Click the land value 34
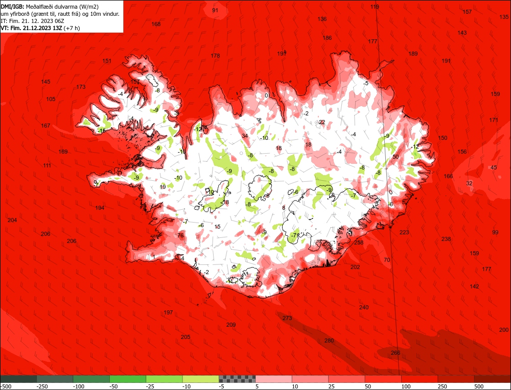 245,136
